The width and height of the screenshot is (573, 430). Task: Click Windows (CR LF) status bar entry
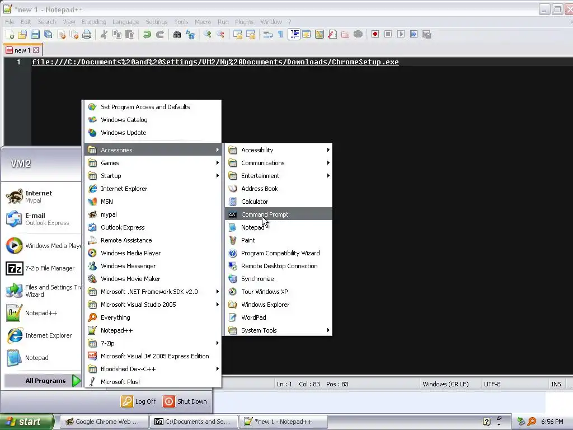tap(445, 384)
